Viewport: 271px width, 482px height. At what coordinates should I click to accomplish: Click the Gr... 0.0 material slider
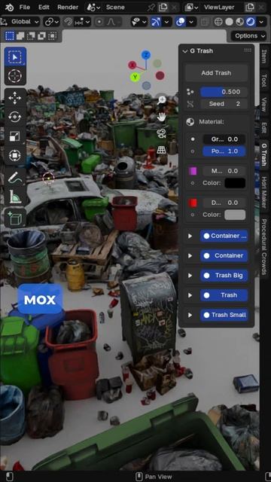click(224, 139)
